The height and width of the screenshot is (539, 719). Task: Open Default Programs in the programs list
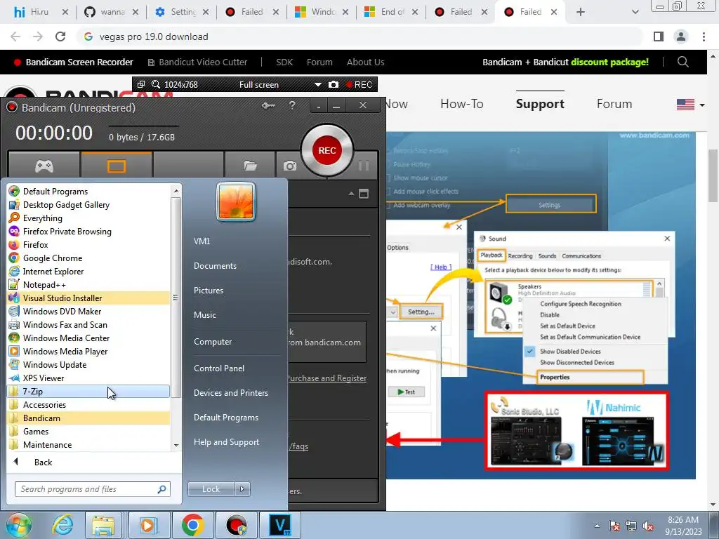(x=89, y=191)
